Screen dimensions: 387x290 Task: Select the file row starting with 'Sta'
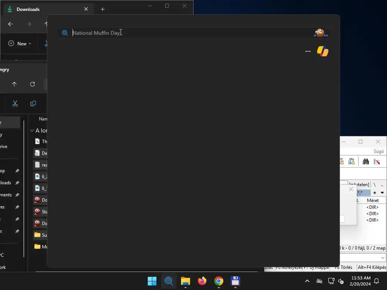(40, 211)
